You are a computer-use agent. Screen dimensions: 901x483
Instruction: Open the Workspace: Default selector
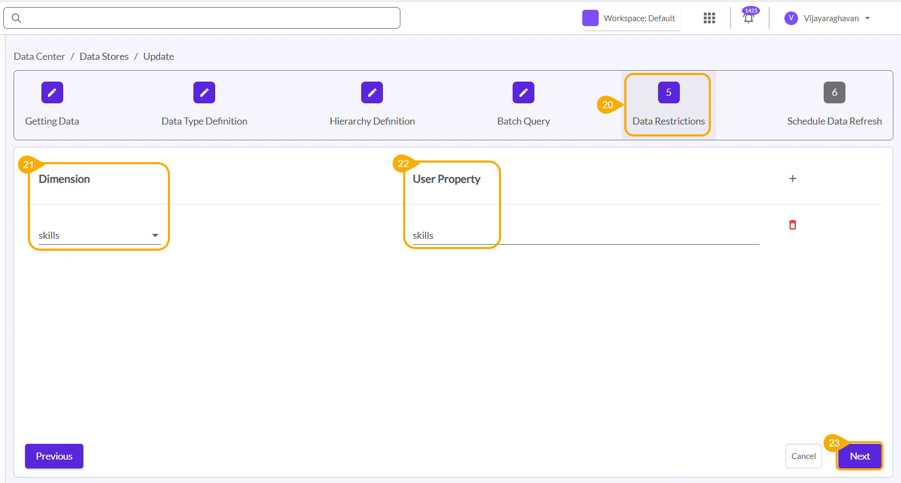(631, 18)
